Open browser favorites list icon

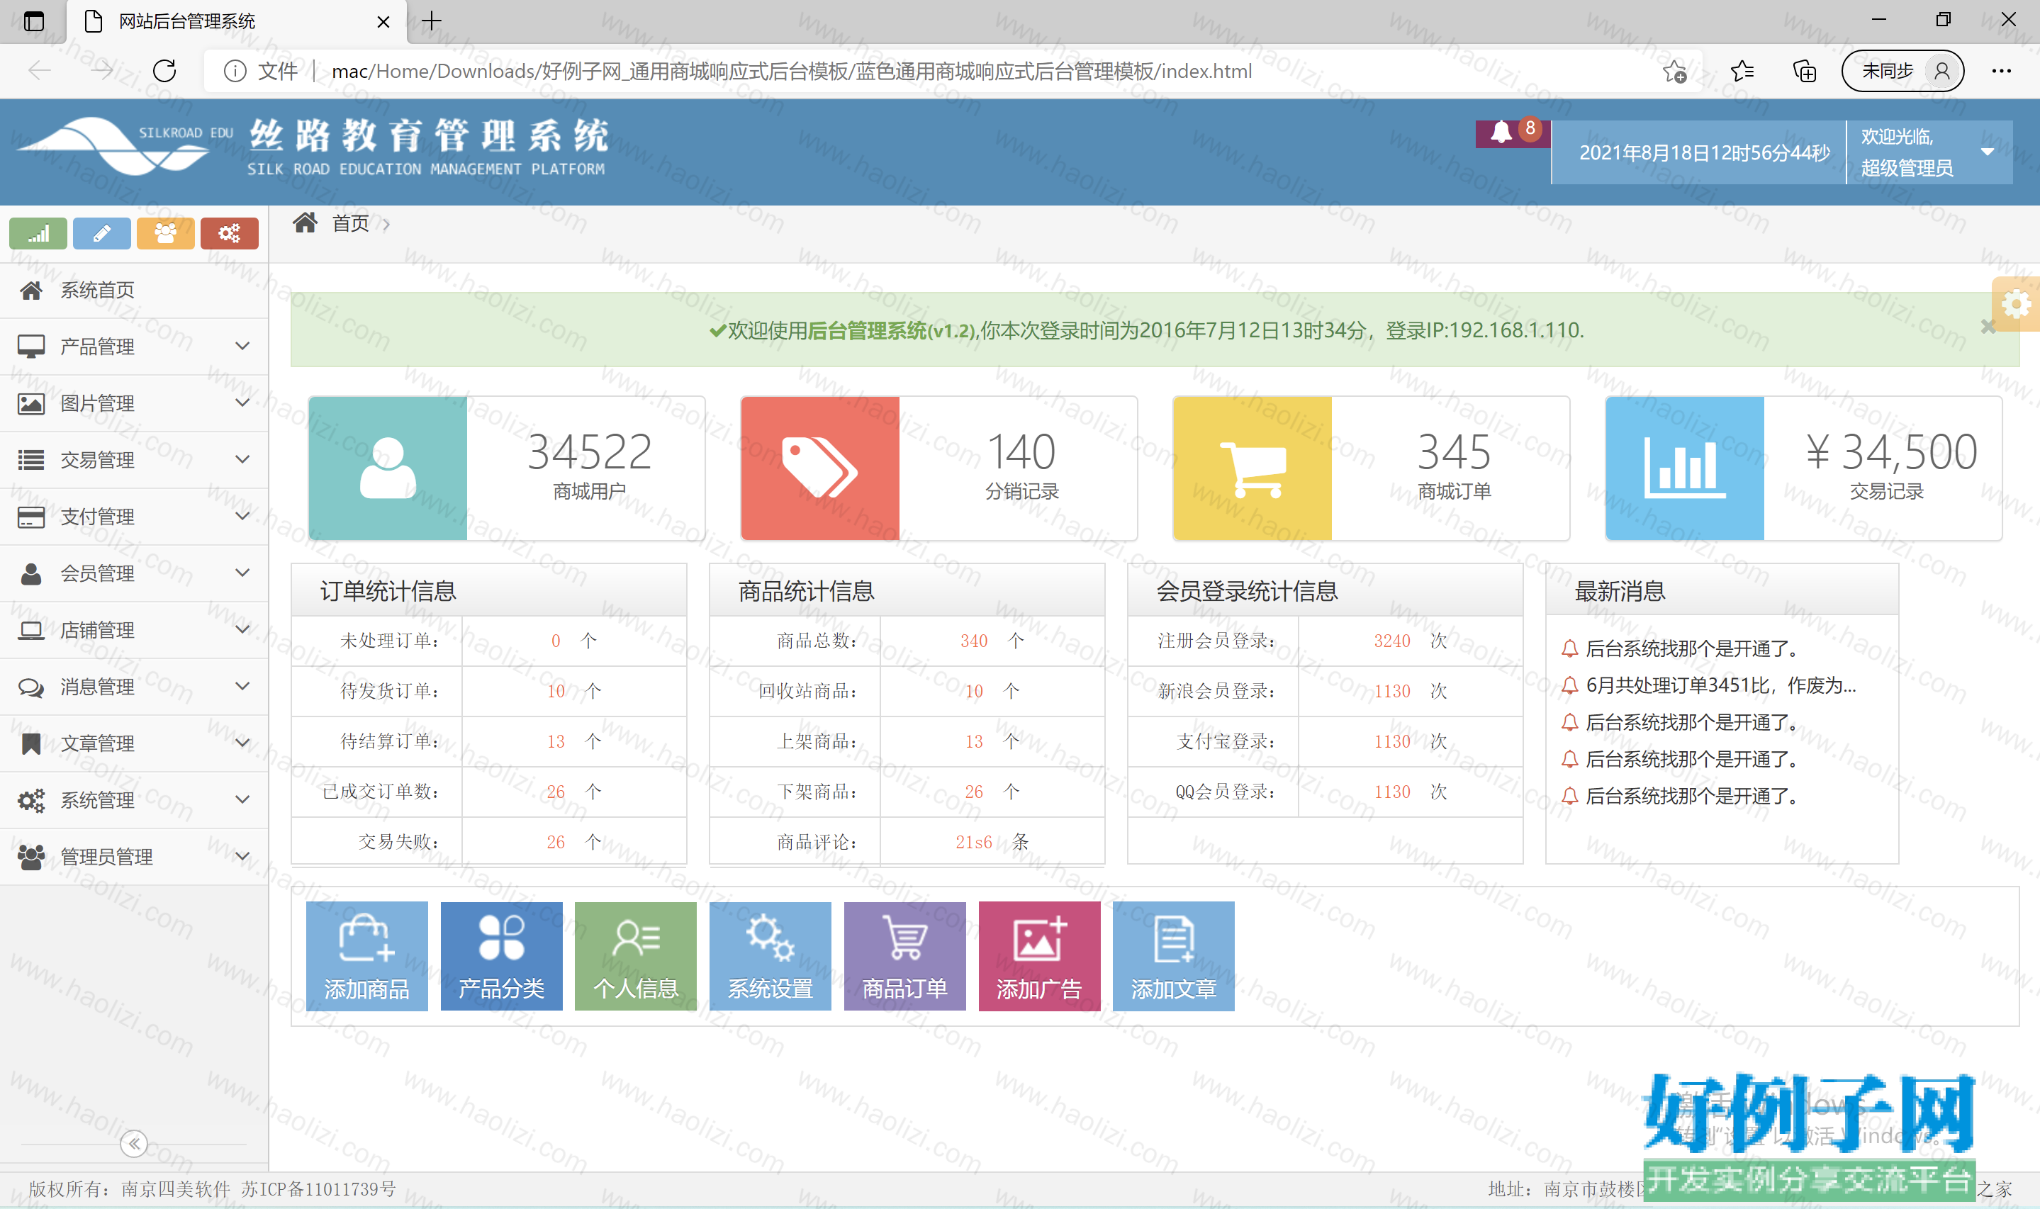point(1742,71)
